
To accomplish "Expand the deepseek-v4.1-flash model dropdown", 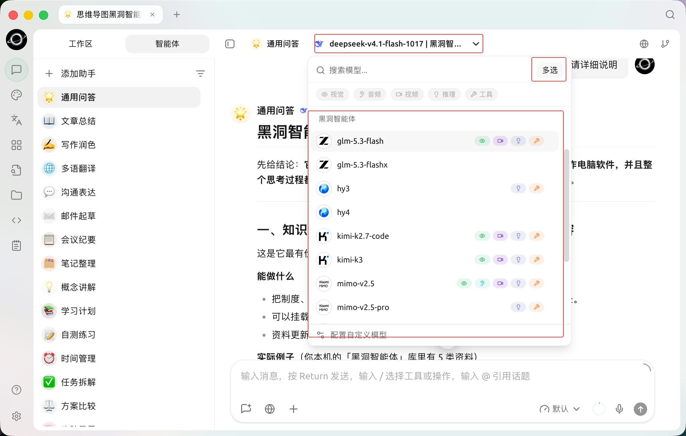I will [398, 44].
